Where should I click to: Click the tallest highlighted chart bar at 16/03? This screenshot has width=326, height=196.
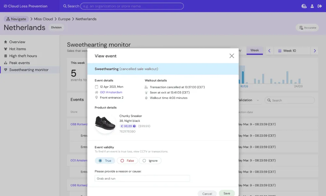pyautogui.click(x=243, y=77)
